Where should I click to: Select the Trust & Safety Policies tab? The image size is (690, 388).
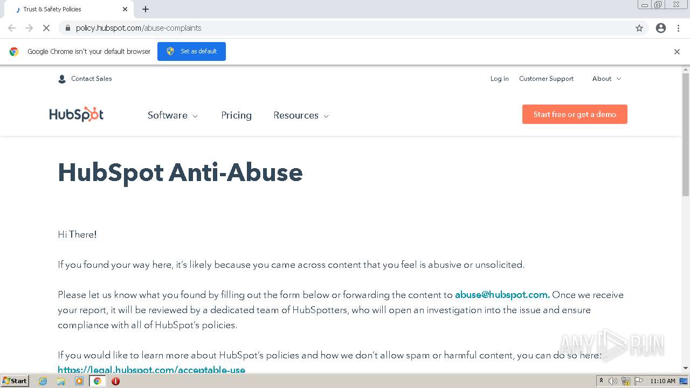point(70,9)
